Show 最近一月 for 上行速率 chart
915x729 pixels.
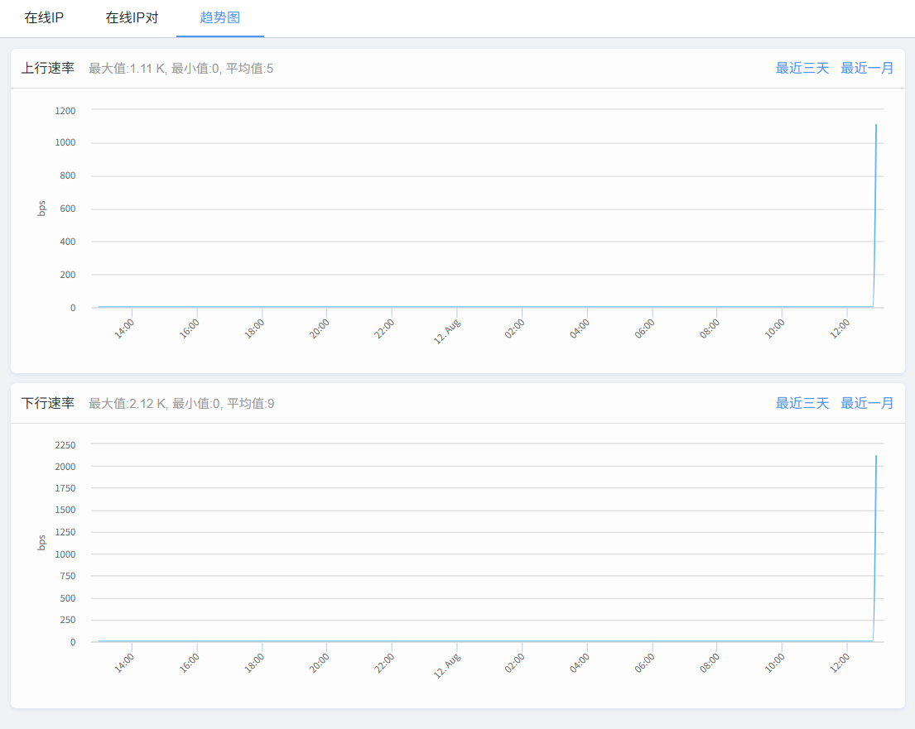[867, 68]
